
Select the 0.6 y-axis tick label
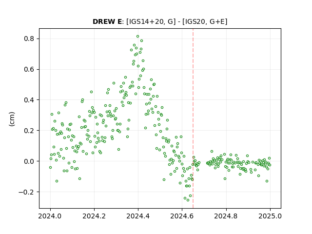click(29, 69)
